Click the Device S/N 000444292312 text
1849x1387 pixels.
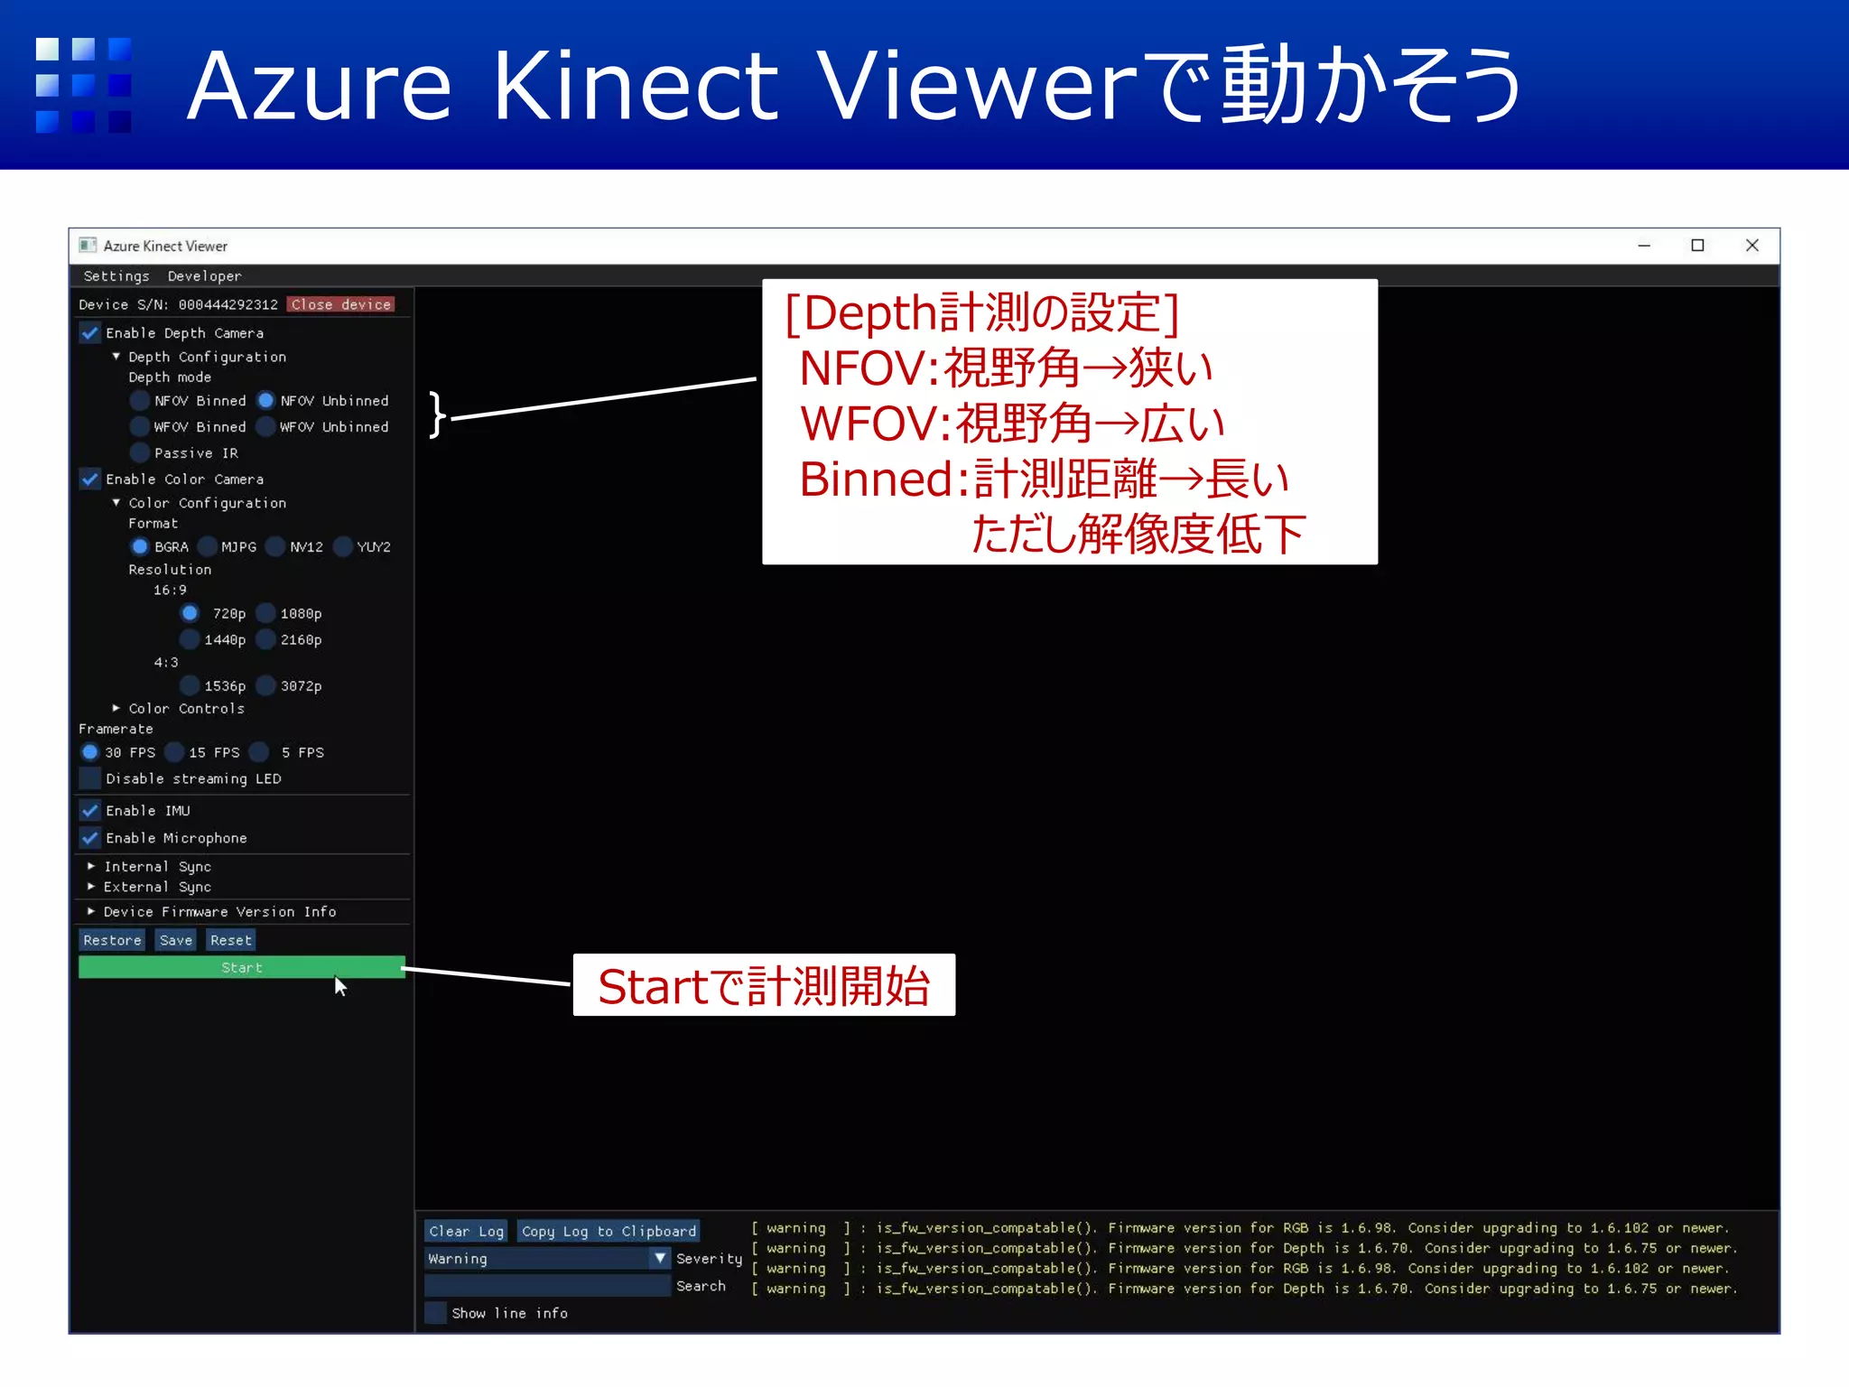(x=178, y=305)
